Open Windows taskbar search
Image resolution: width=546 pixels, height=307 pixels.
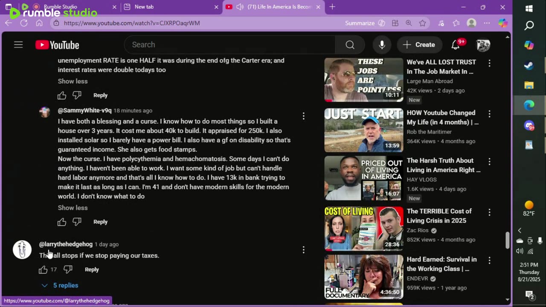(x=529, y=26)
